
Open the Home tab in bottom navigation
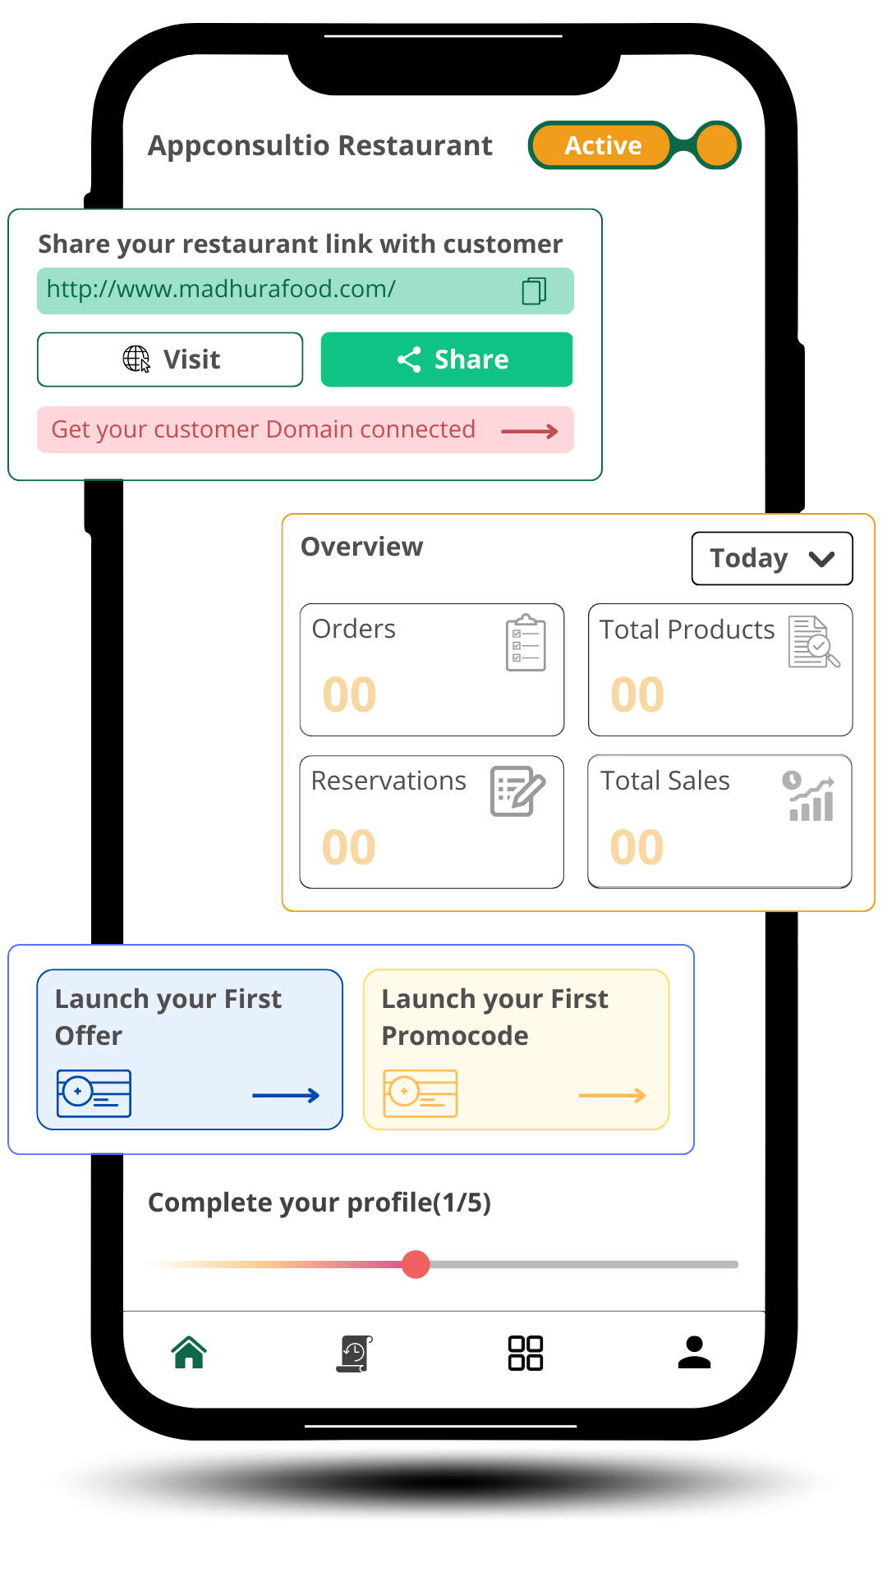click(189, 1352)
